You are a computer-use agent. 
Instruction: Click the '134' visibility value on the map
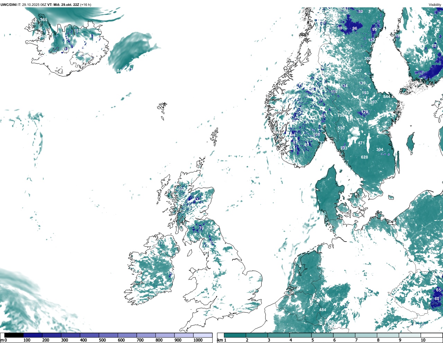point(344,86)
